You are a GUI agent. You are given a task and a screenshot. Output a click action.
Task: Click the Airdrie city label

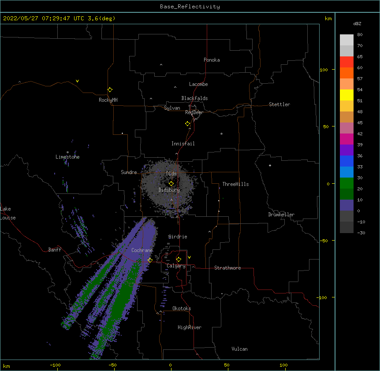click(x=178, y=237)
